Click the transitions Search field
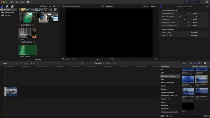Image resolution: width=210 pixels, height=118 pixels. [185, 116]
